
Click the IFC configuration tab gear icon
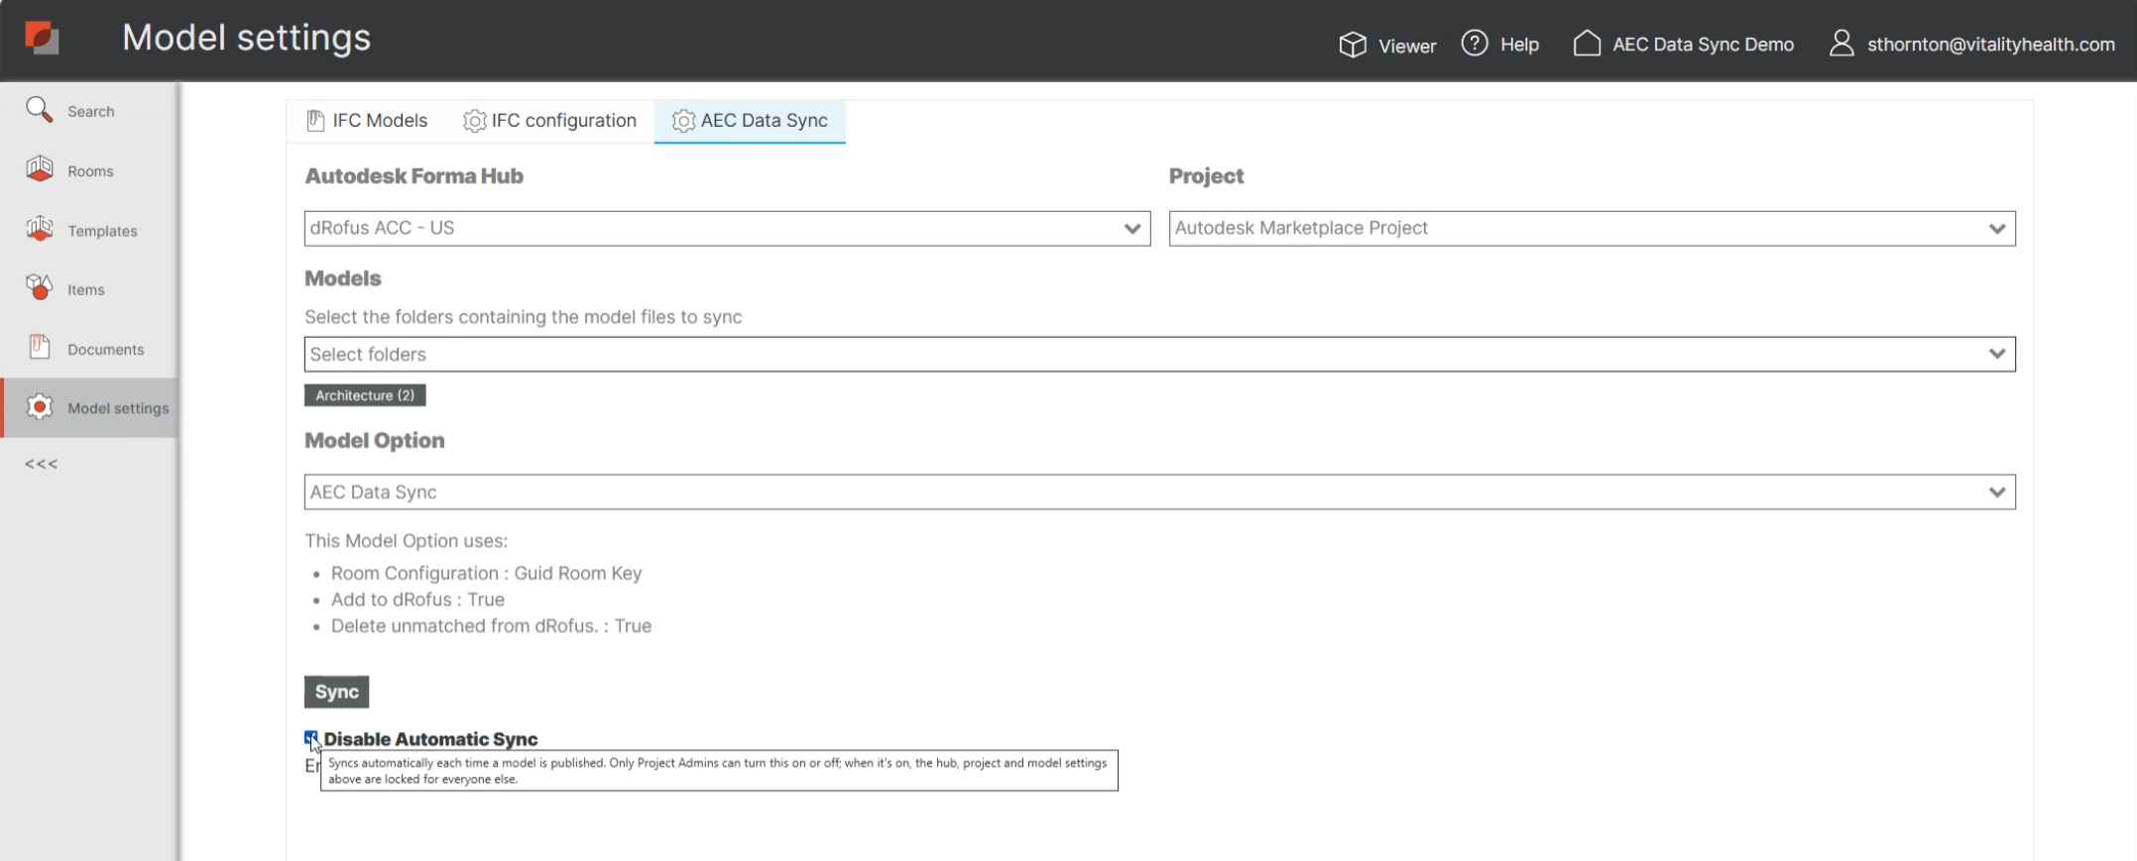[474, 121]
